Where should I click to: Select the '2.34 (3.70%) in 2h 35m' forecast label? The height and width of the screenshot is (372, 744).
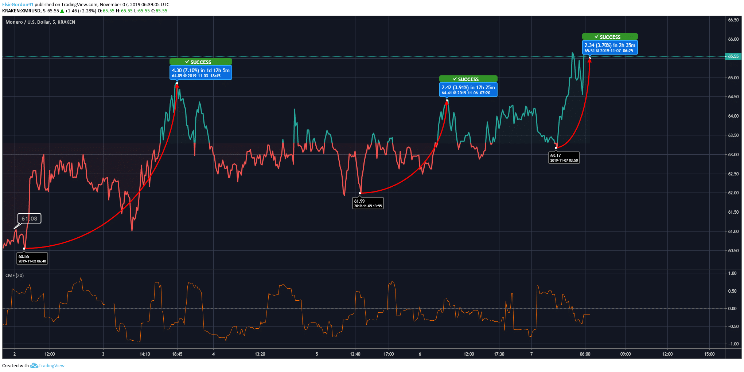point(610,45)
